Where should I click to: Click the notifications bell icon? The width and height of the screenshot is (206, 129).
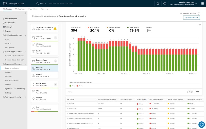click(x=158, y=4)
